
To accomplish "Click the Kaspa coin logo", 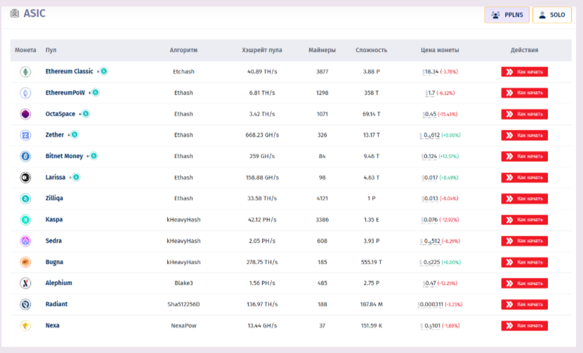I will click(25, 220).
